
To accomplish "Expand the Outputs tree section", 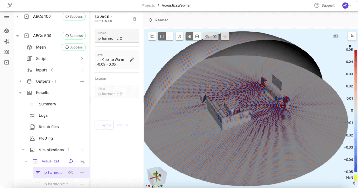I will [21, 81].
